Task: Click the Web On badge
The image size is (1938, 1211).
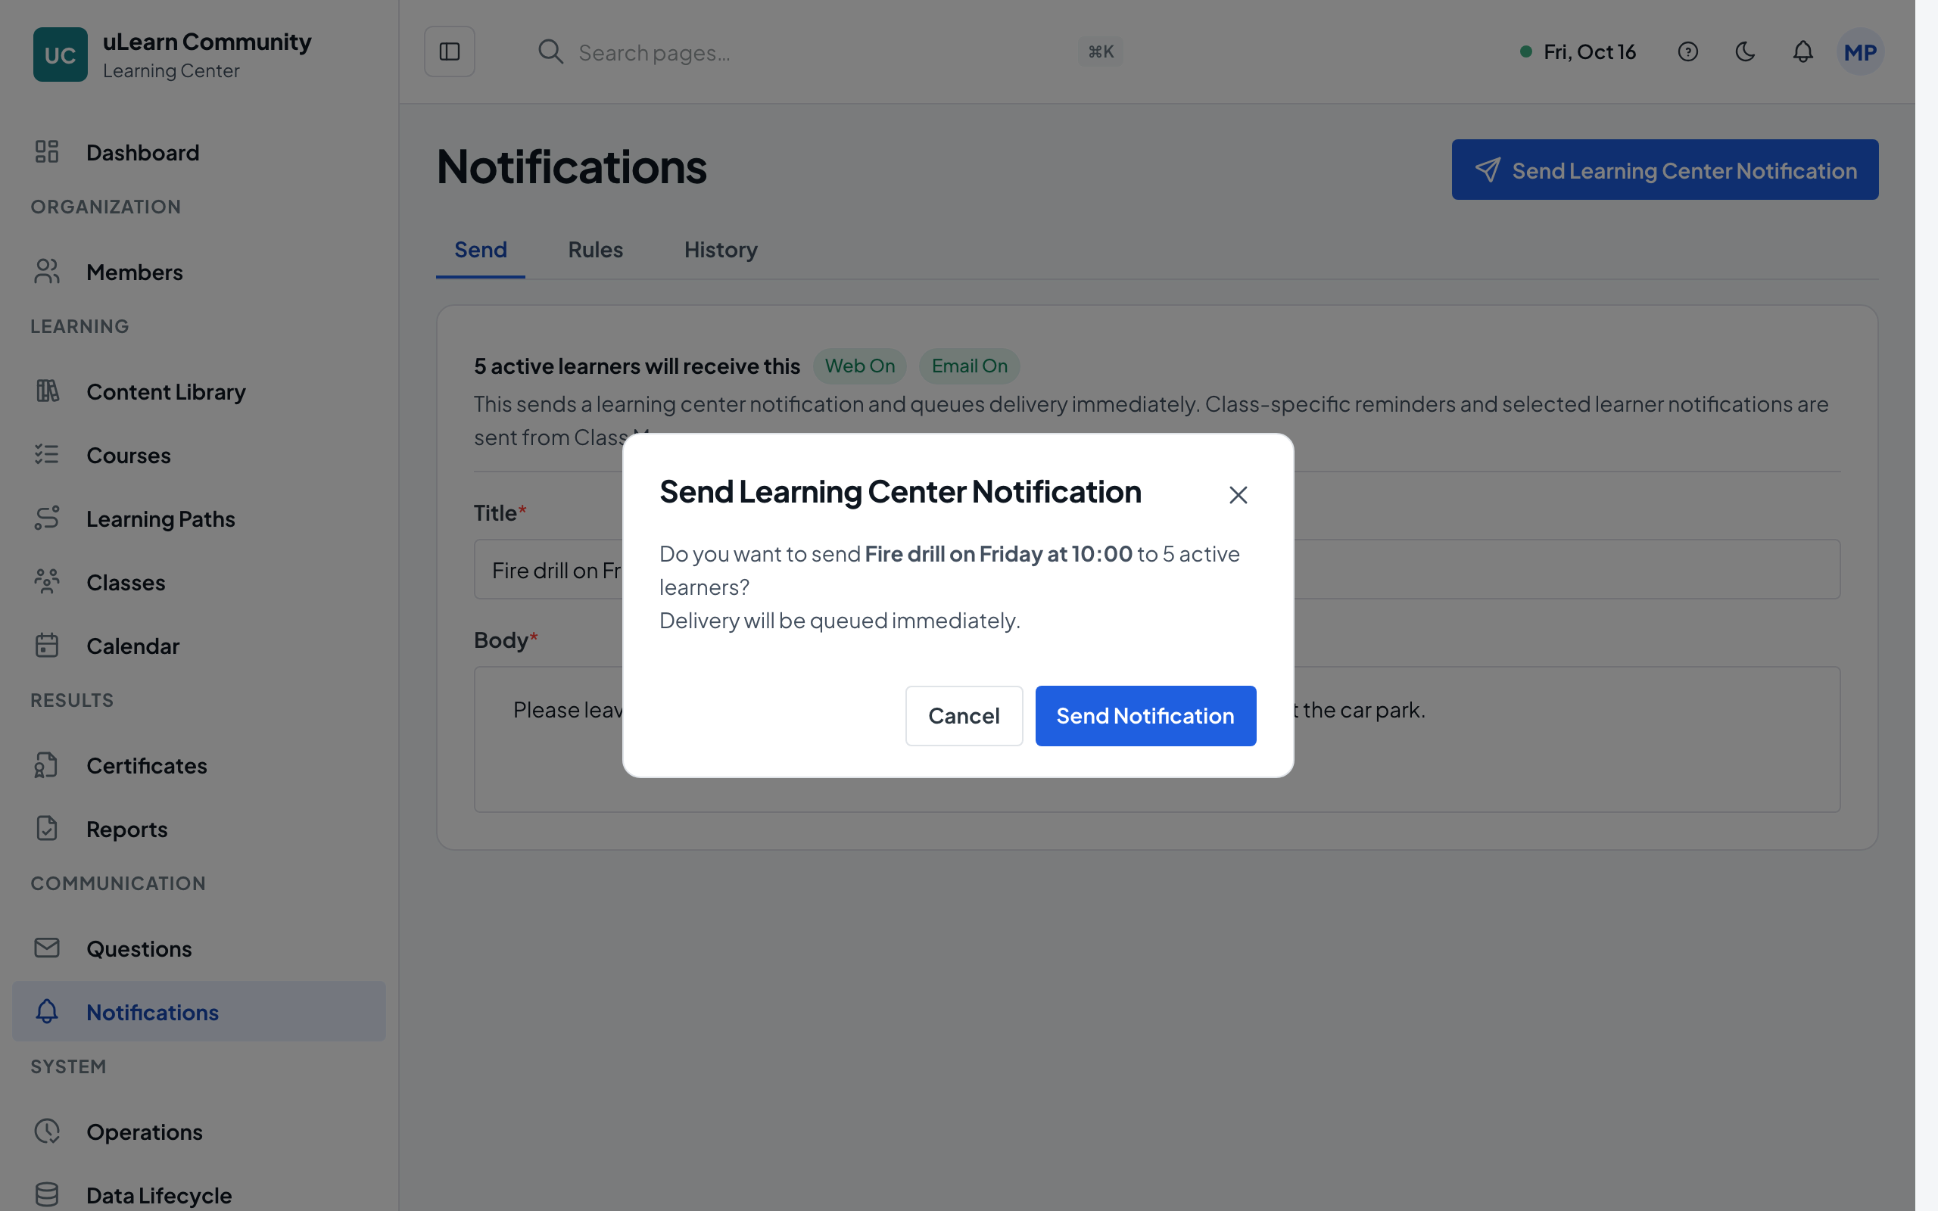Action: [x=859, y=366]
